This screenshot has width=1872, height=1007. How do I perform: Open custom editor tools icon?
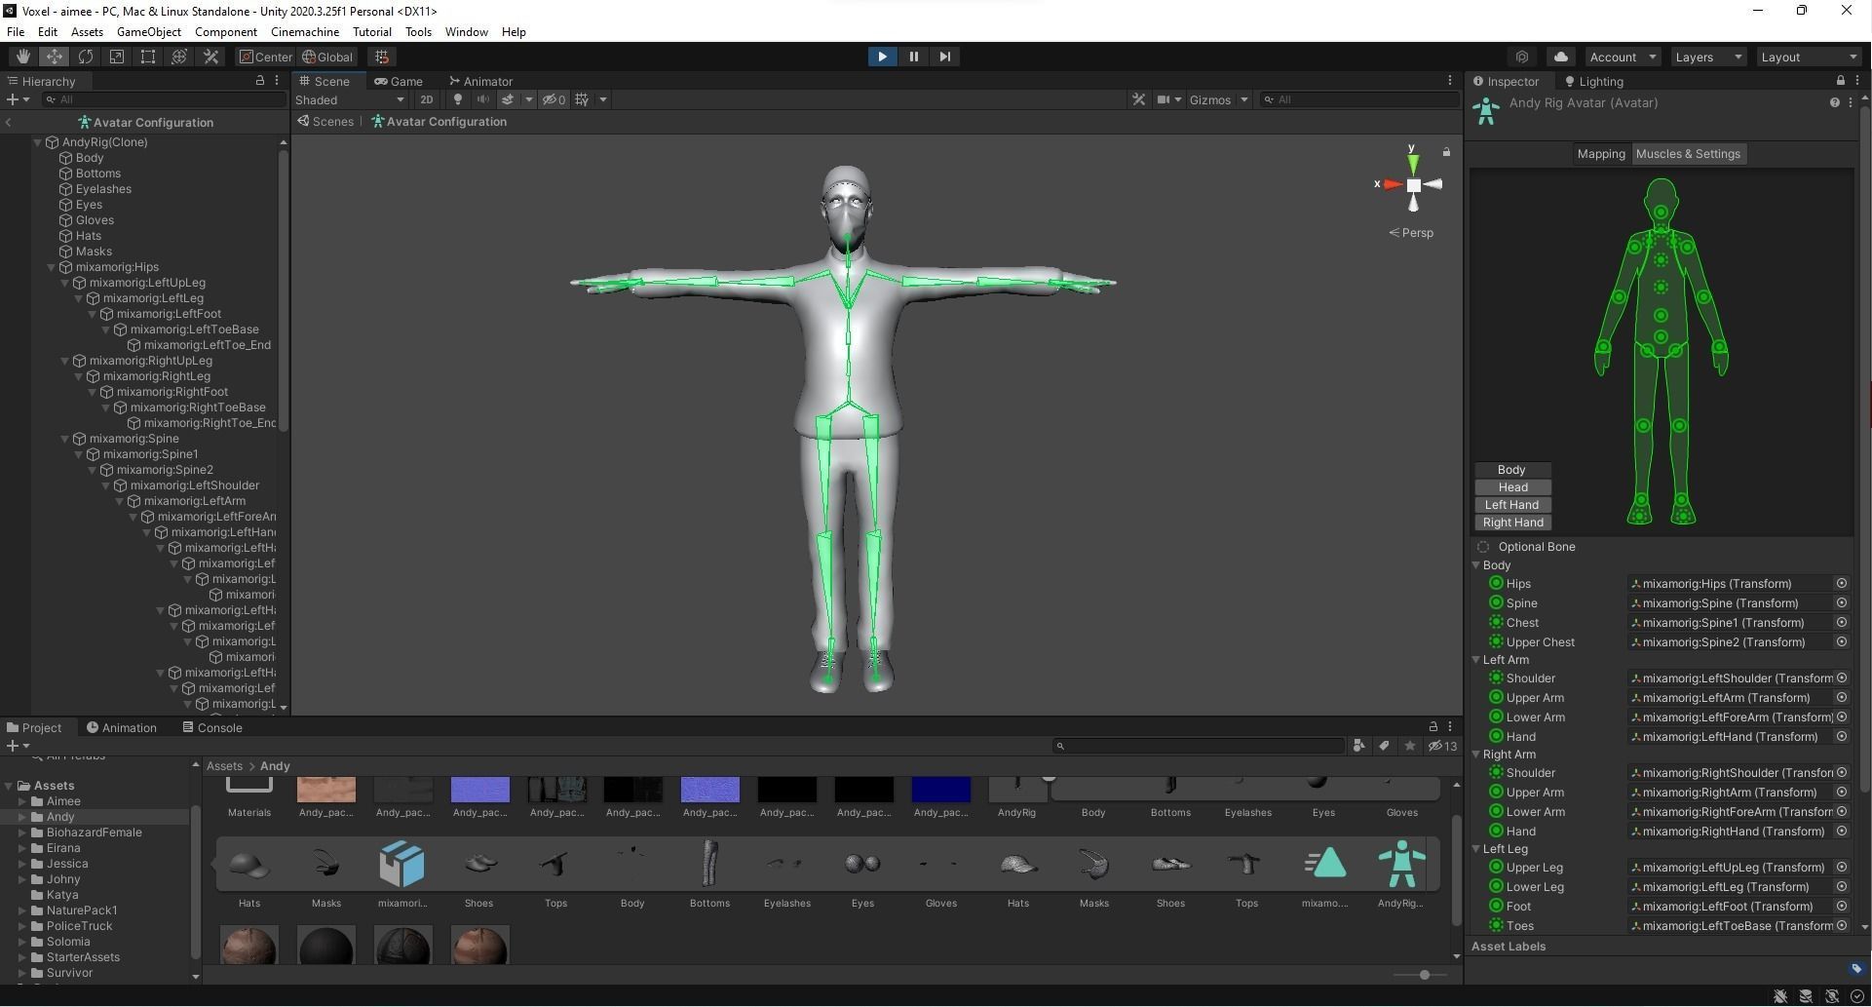coord(210,57)
